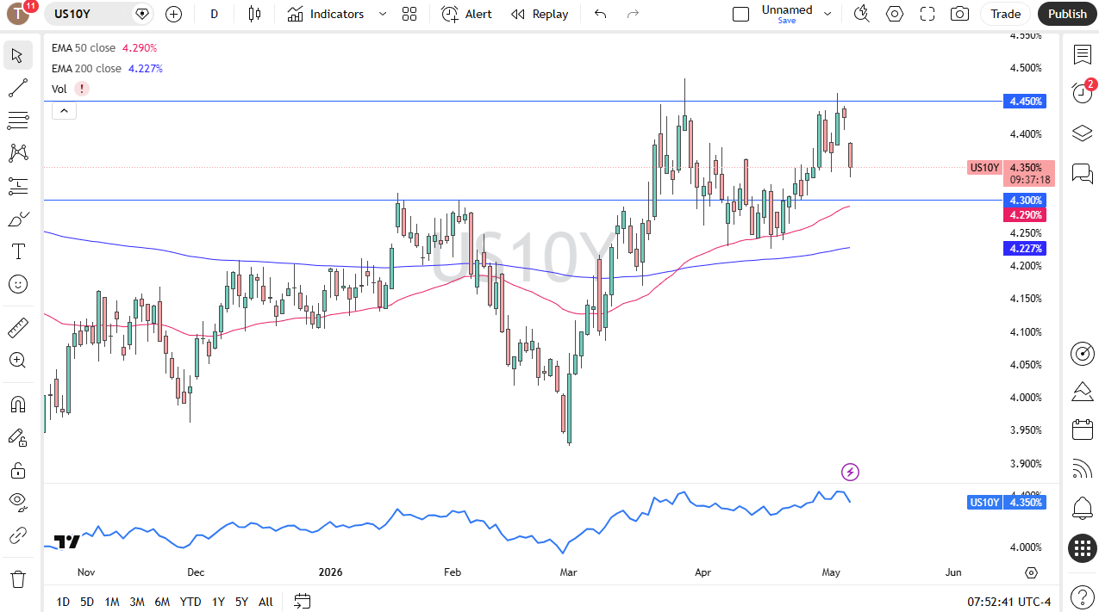Image resolution: width=1099 pixels, height=612 pixels.
Task: Add symbol to compare with plus icon
Action: (174, 14)
